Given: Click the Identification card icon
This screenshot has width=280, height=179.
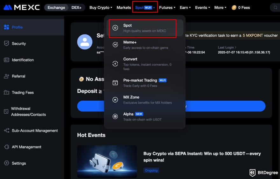Looking at the screenshot, I should tap(6, 60).
